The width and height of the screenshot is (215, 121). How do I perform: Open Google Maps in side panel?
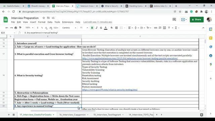tap(211, 64)
